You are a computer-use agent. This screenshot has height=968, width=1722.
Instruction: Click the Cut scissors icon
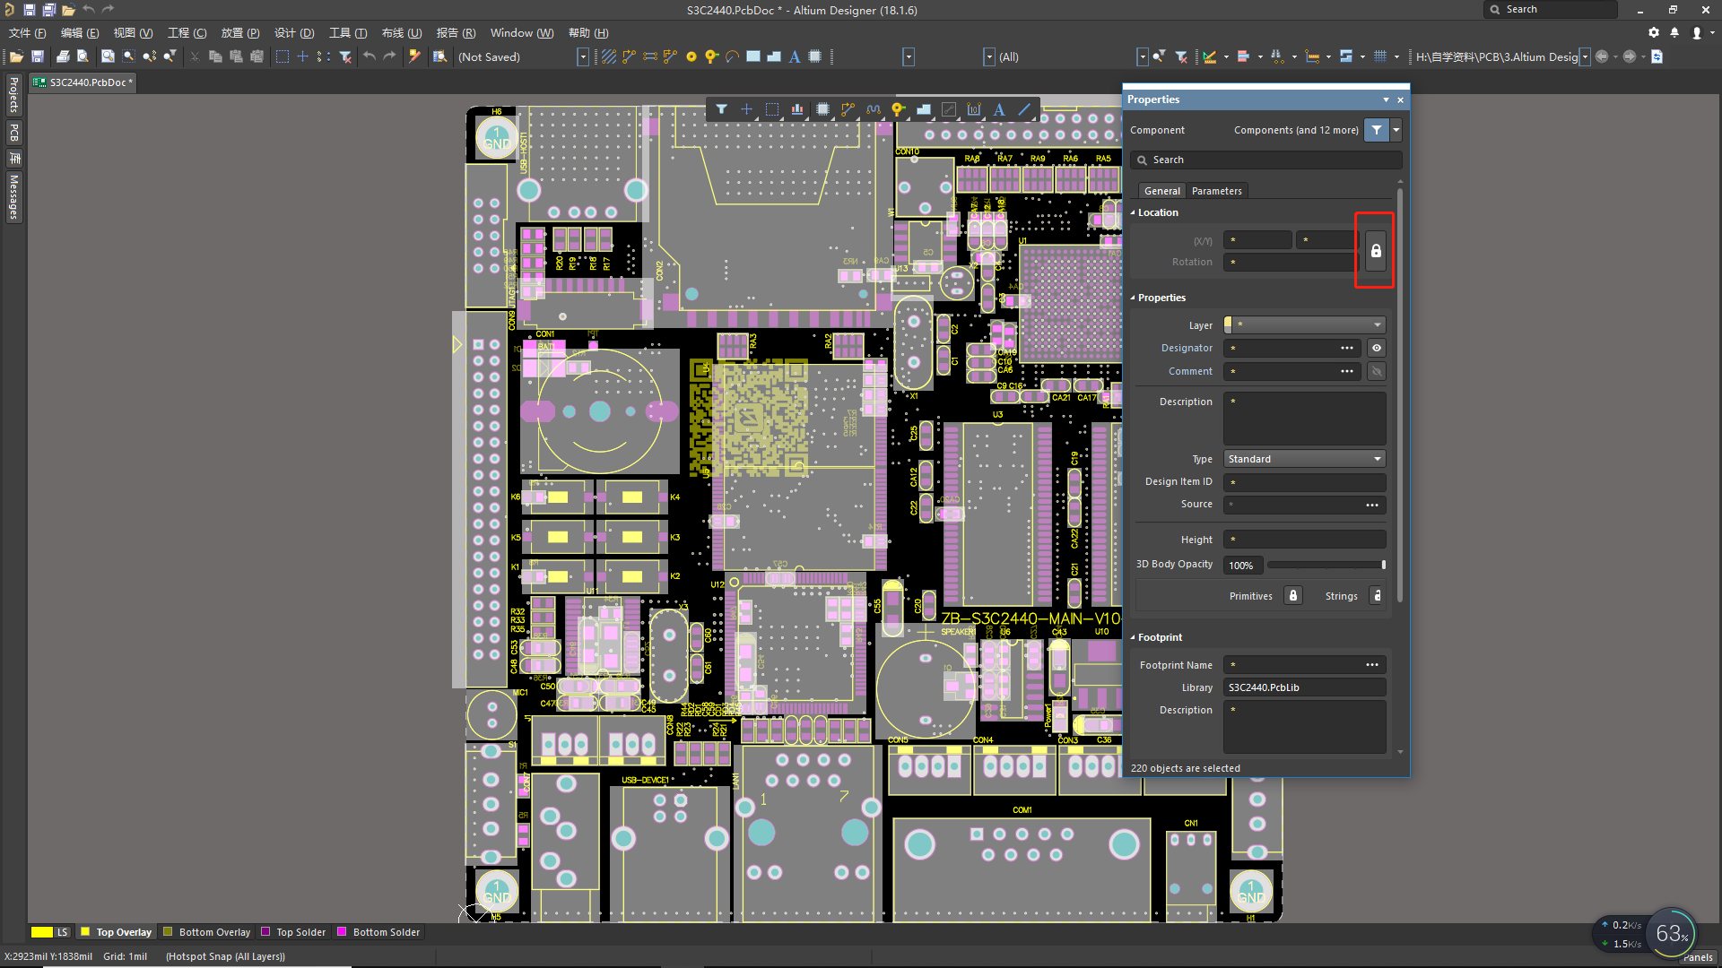coord(195,56)
